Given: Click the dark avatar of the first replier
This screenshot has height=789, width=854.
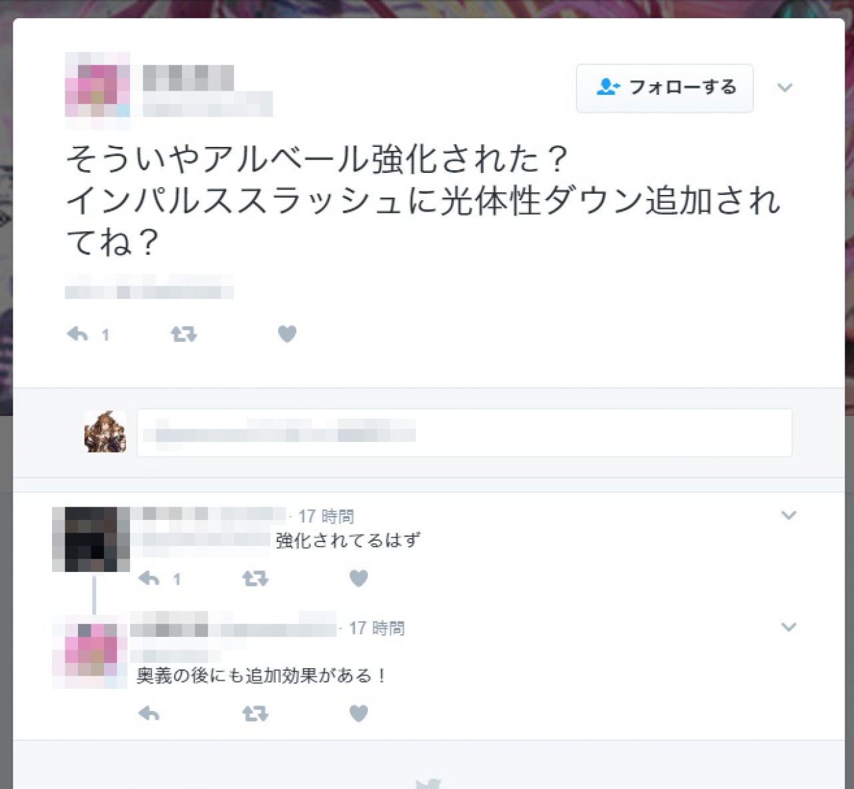Looking at the screenshot, I should click(91, 539).
